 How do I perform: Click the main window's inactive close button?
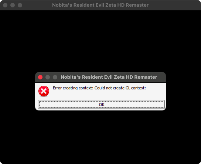click(5, 5)
